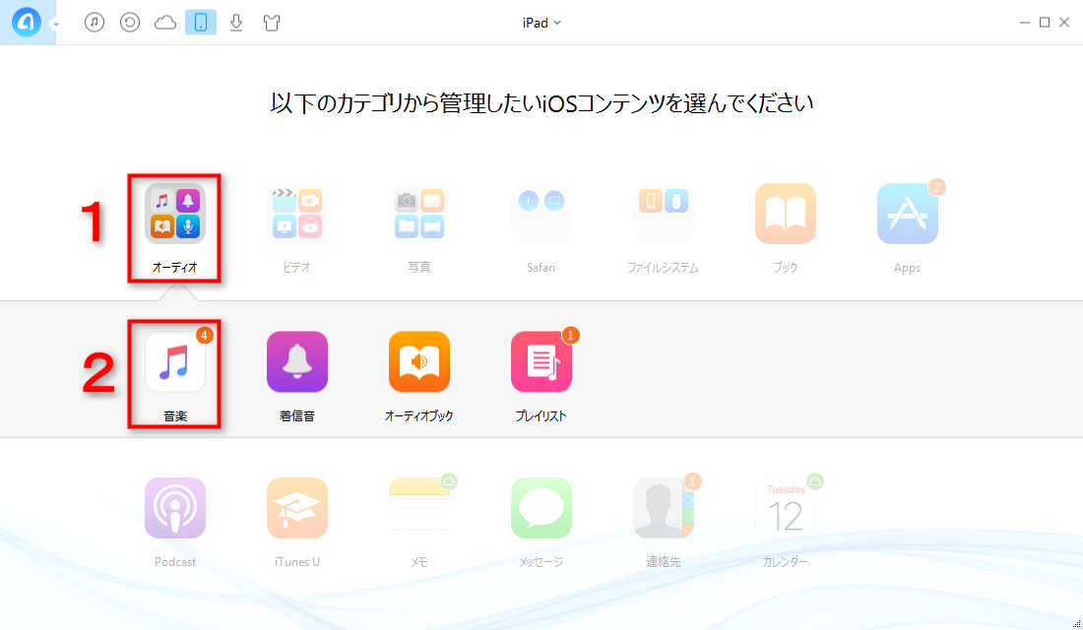Click the iCloud cloud toolbar icon

[165, 23]
